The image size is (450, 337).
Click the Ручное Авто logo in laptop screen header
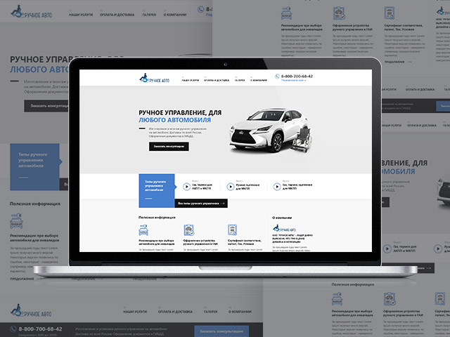155,78
